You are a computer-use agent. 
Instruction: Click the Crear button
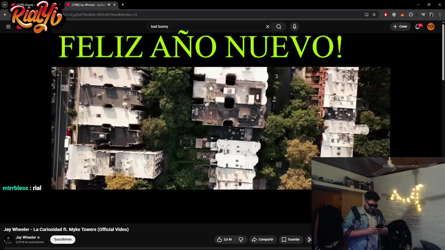pos(400,26)
